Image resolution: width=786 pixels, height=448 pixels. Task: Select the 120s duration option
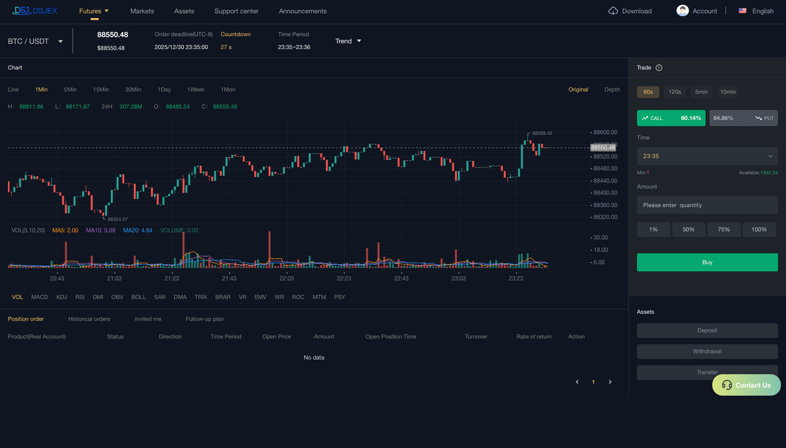pos(675,92)
